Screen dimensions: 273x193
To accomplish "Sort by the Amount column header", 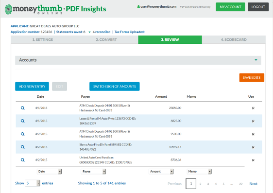I will pyautogui.click(x=161, y=97).
